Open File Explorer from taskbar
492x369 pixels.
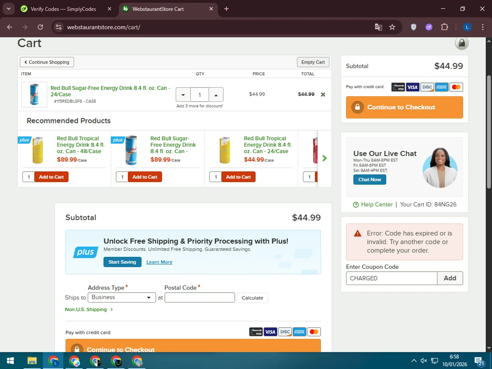32,361
